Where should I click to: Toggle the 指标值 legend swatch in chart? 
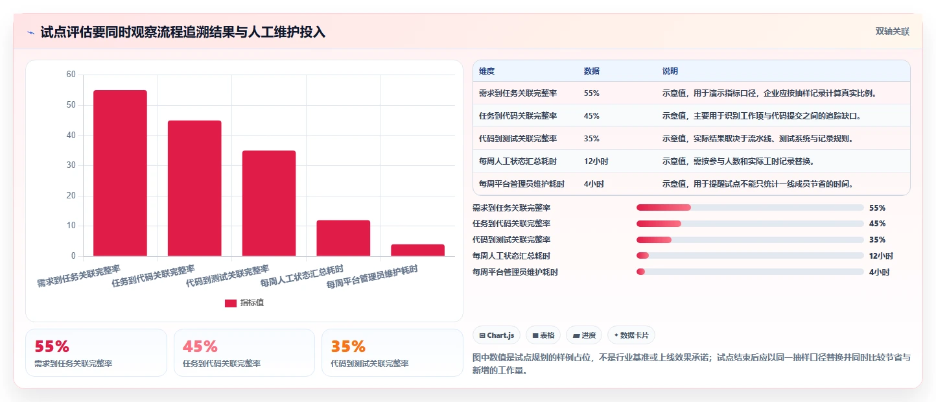[x=231, y=303]
